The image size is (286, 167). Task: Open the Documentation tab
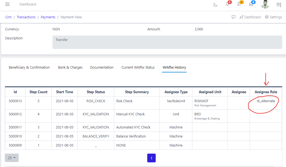tap(102, 67)
